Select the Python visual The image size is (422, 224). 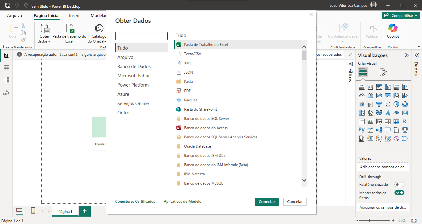pos(362,130)
